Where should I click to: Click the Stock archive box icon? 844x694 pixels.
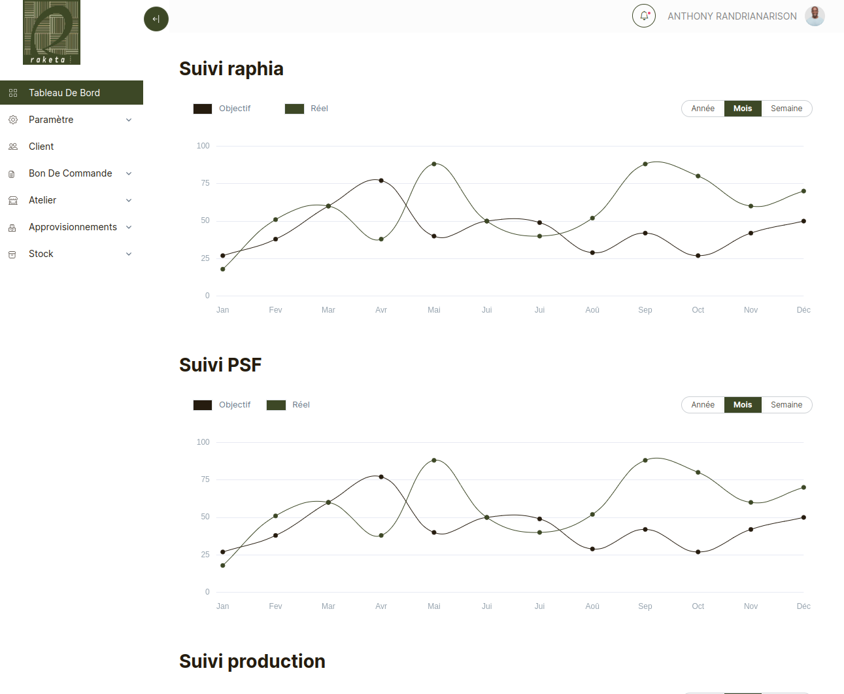[x=12, y=254]
